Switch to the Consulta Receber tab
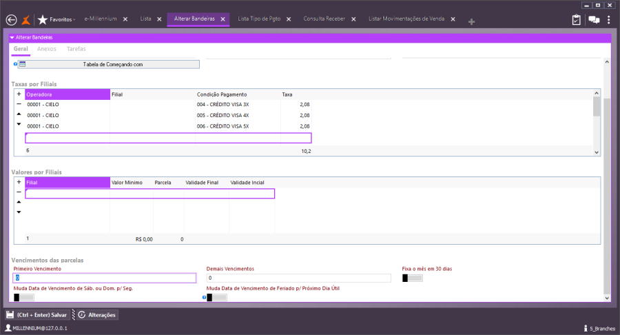The width and height of the screenshot is (620, 335). tap(324, 19)
